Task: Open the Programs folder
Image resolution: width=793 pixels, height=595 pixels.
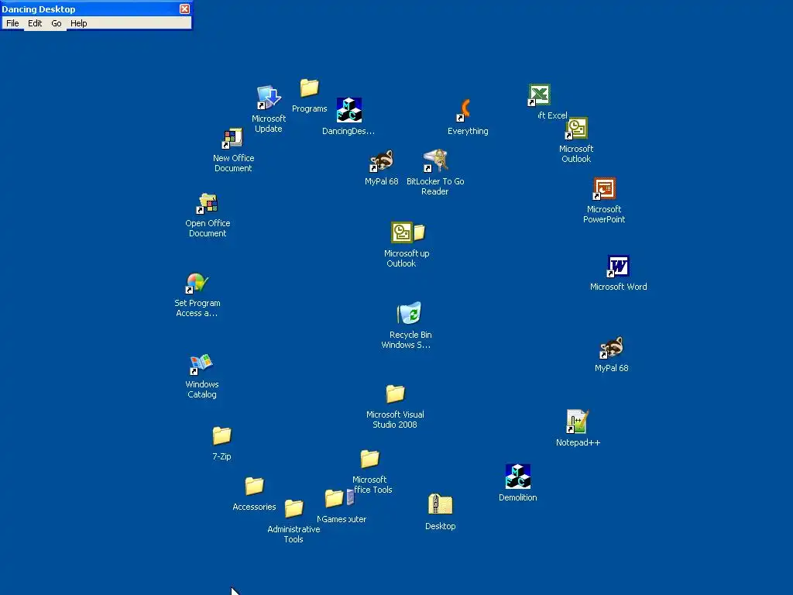Action: pos(309,88)
